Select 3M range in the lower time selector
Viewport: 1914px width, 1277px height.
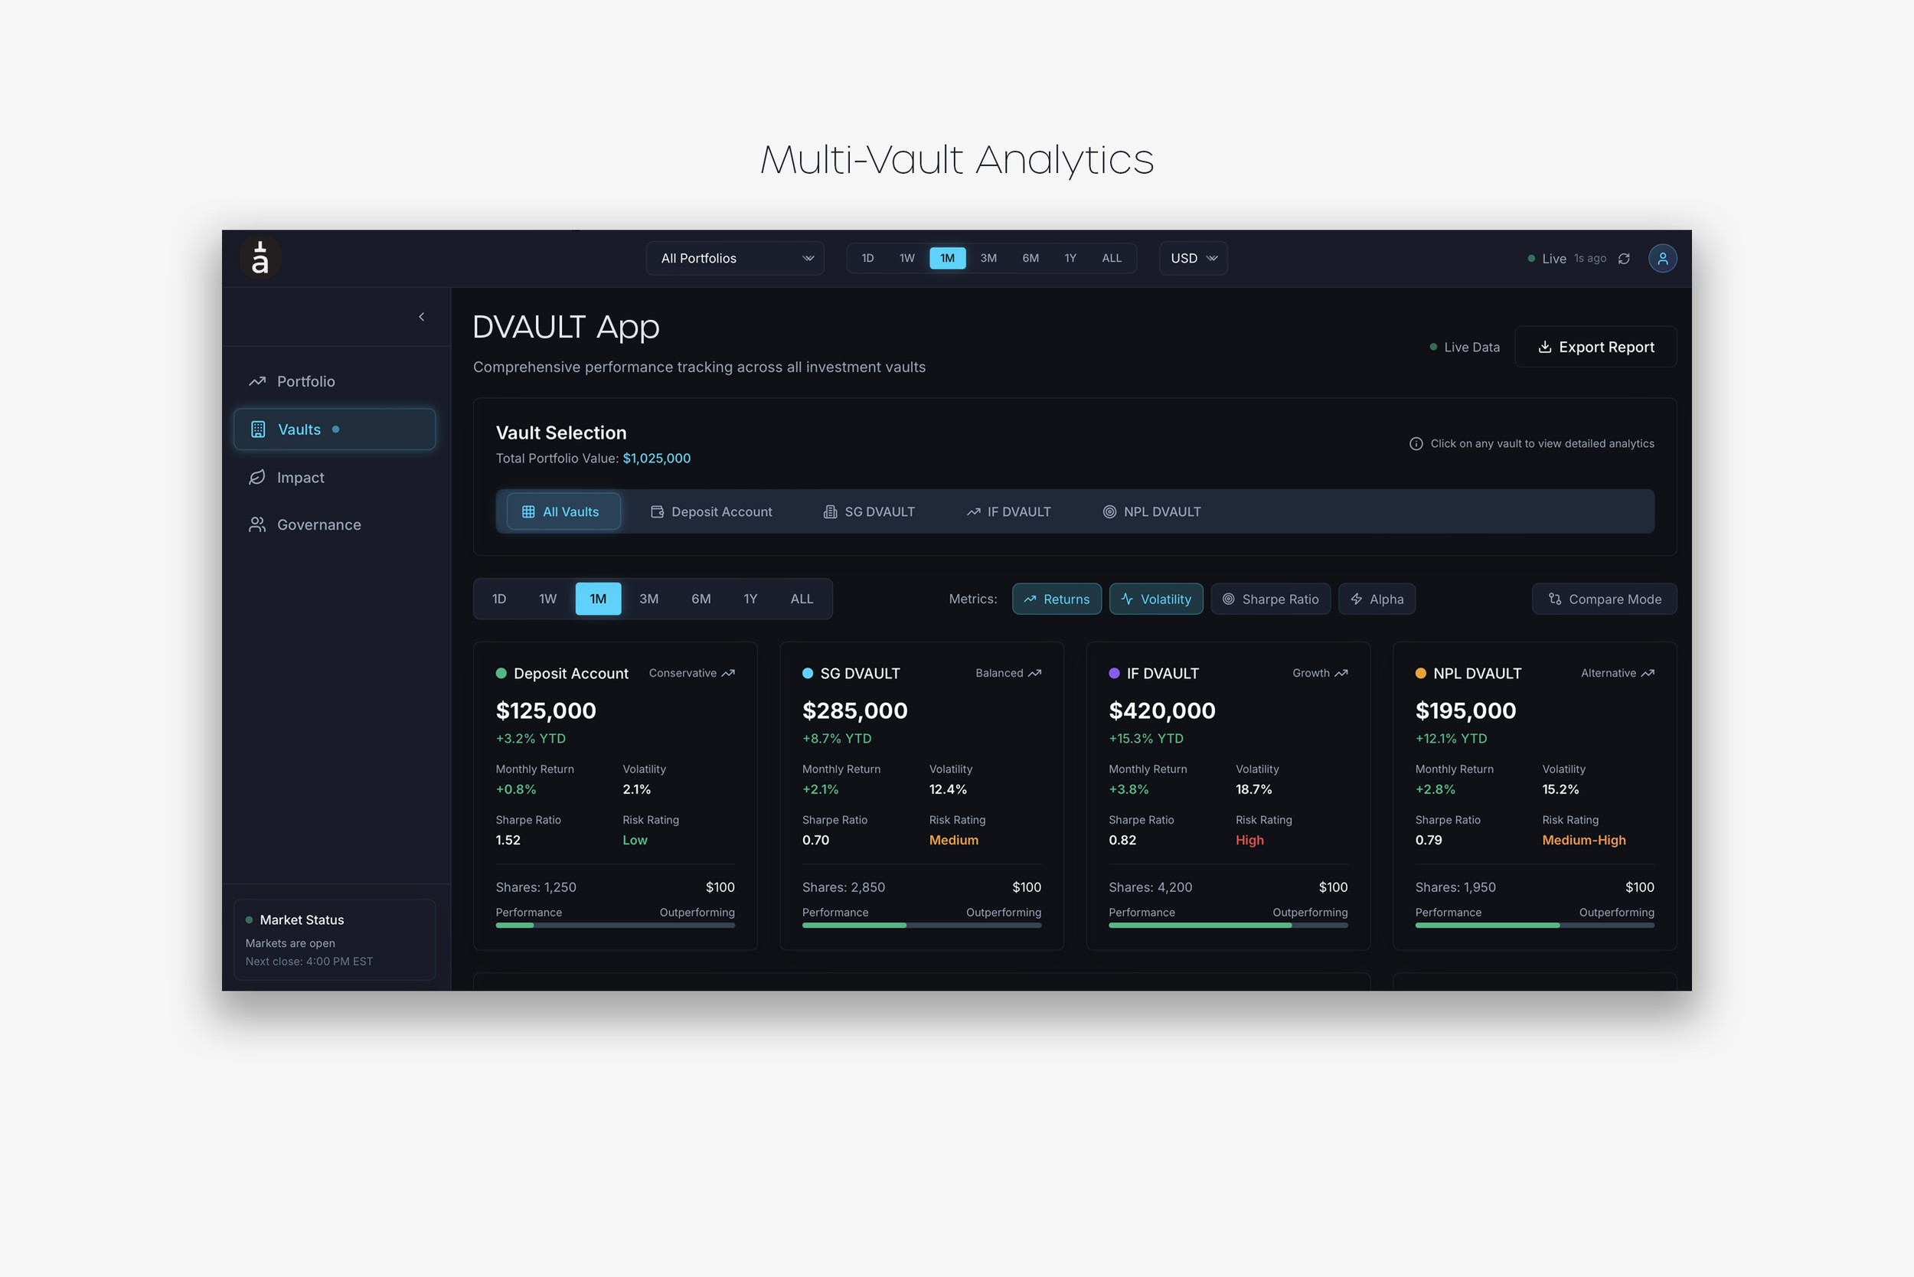[648, 599]
